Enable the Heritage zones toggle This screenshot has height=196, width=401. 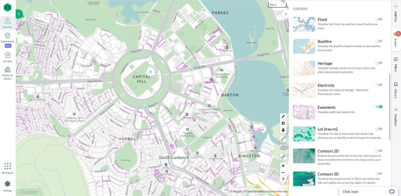[379, 63]
